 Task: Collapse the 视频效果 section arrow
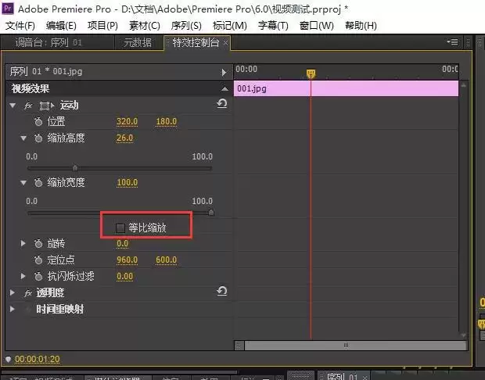225,89
